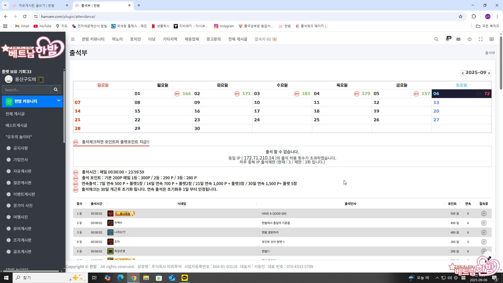Open the messages envelope icon
This screenshot has height=283, width=503.
458,39
